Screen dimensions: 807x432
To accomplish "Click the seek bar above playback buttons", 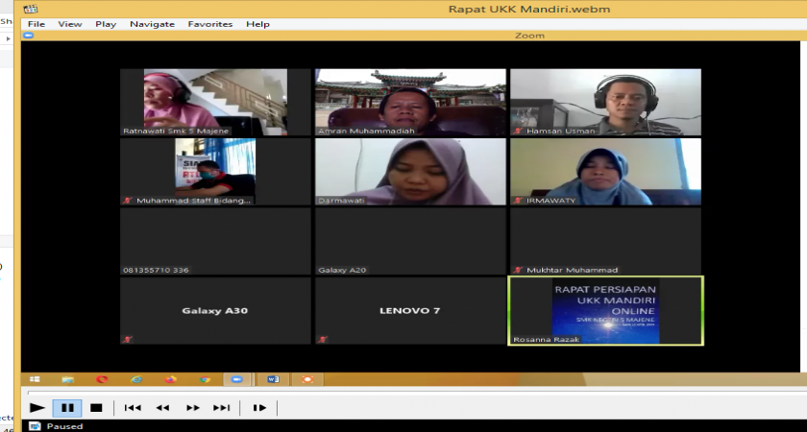I will [403, 393].
